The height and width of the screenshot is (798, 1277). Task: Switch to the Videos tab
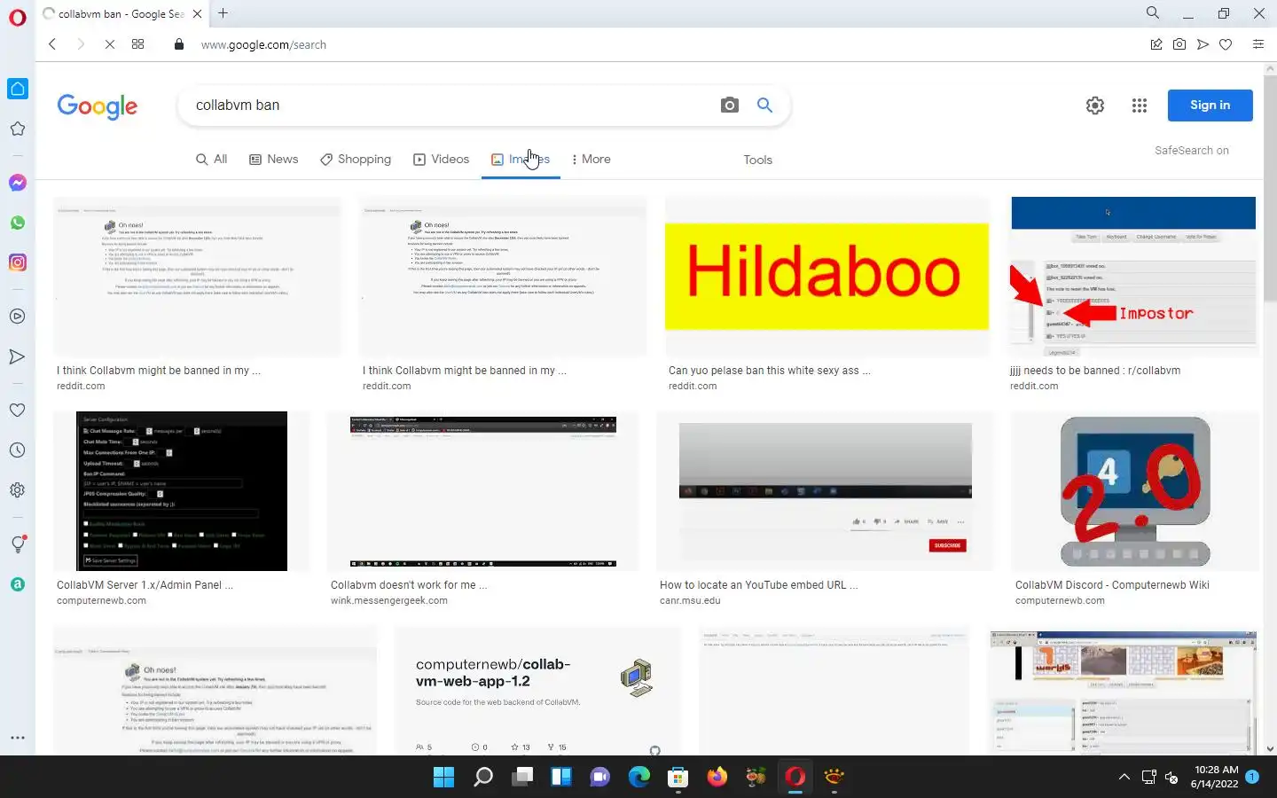[442, 160]
